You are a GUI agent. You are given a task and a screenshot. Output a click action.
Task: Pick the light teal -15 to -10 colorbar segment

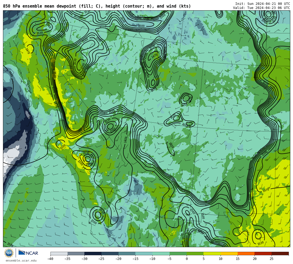tap(144, 253)
